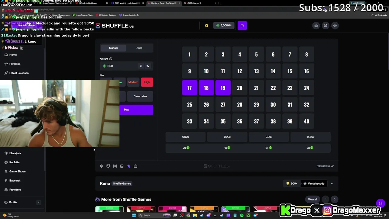Open the purple wallet button
This screenshot has height=219, width=389.
point(242,26)
